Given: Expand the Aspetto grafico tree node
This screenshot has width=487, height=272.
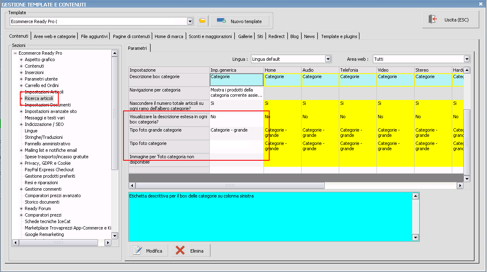Looking at the screenshot, I should click(21, 59).
